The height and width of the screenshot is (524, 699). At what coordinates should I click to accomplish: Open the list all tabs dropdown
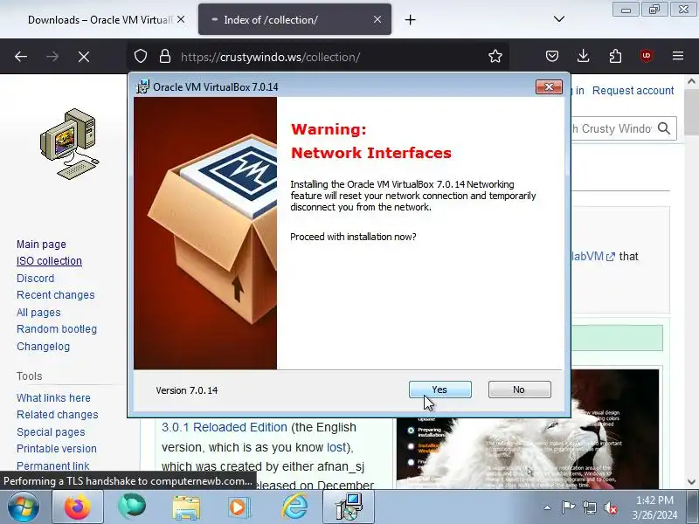[x=559, y=19]
